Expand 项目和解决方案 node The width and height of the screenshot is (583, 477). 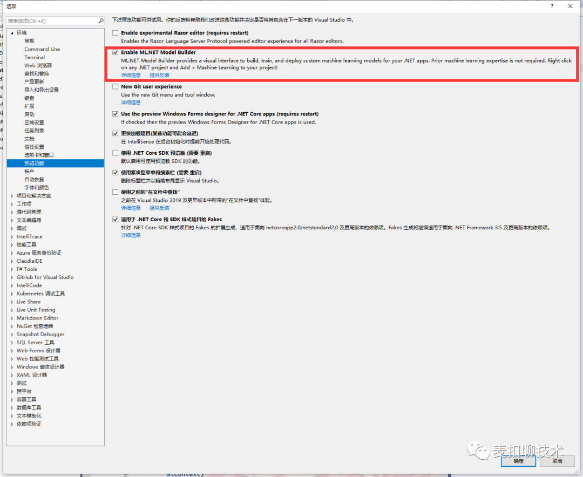(12, 196)
